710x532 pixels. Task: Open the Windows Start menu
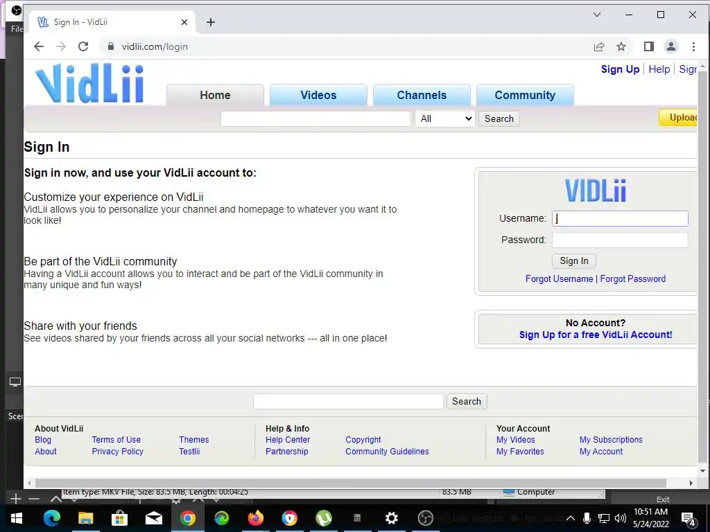pos(17,518)
